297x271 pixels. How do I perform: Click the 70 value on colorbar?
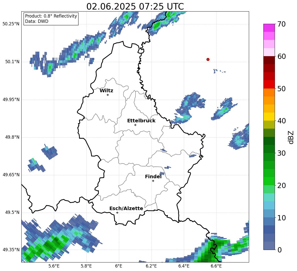coord(281,24)
